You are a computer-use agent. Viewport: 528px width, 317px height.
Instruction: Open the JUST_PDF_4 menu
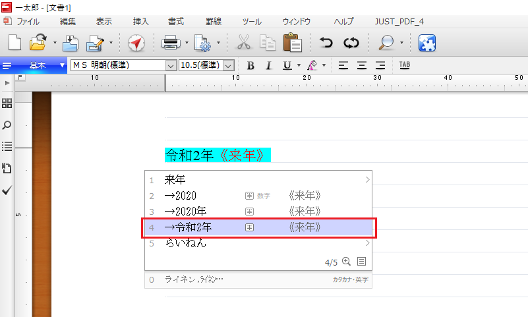(x=399, y=22)
